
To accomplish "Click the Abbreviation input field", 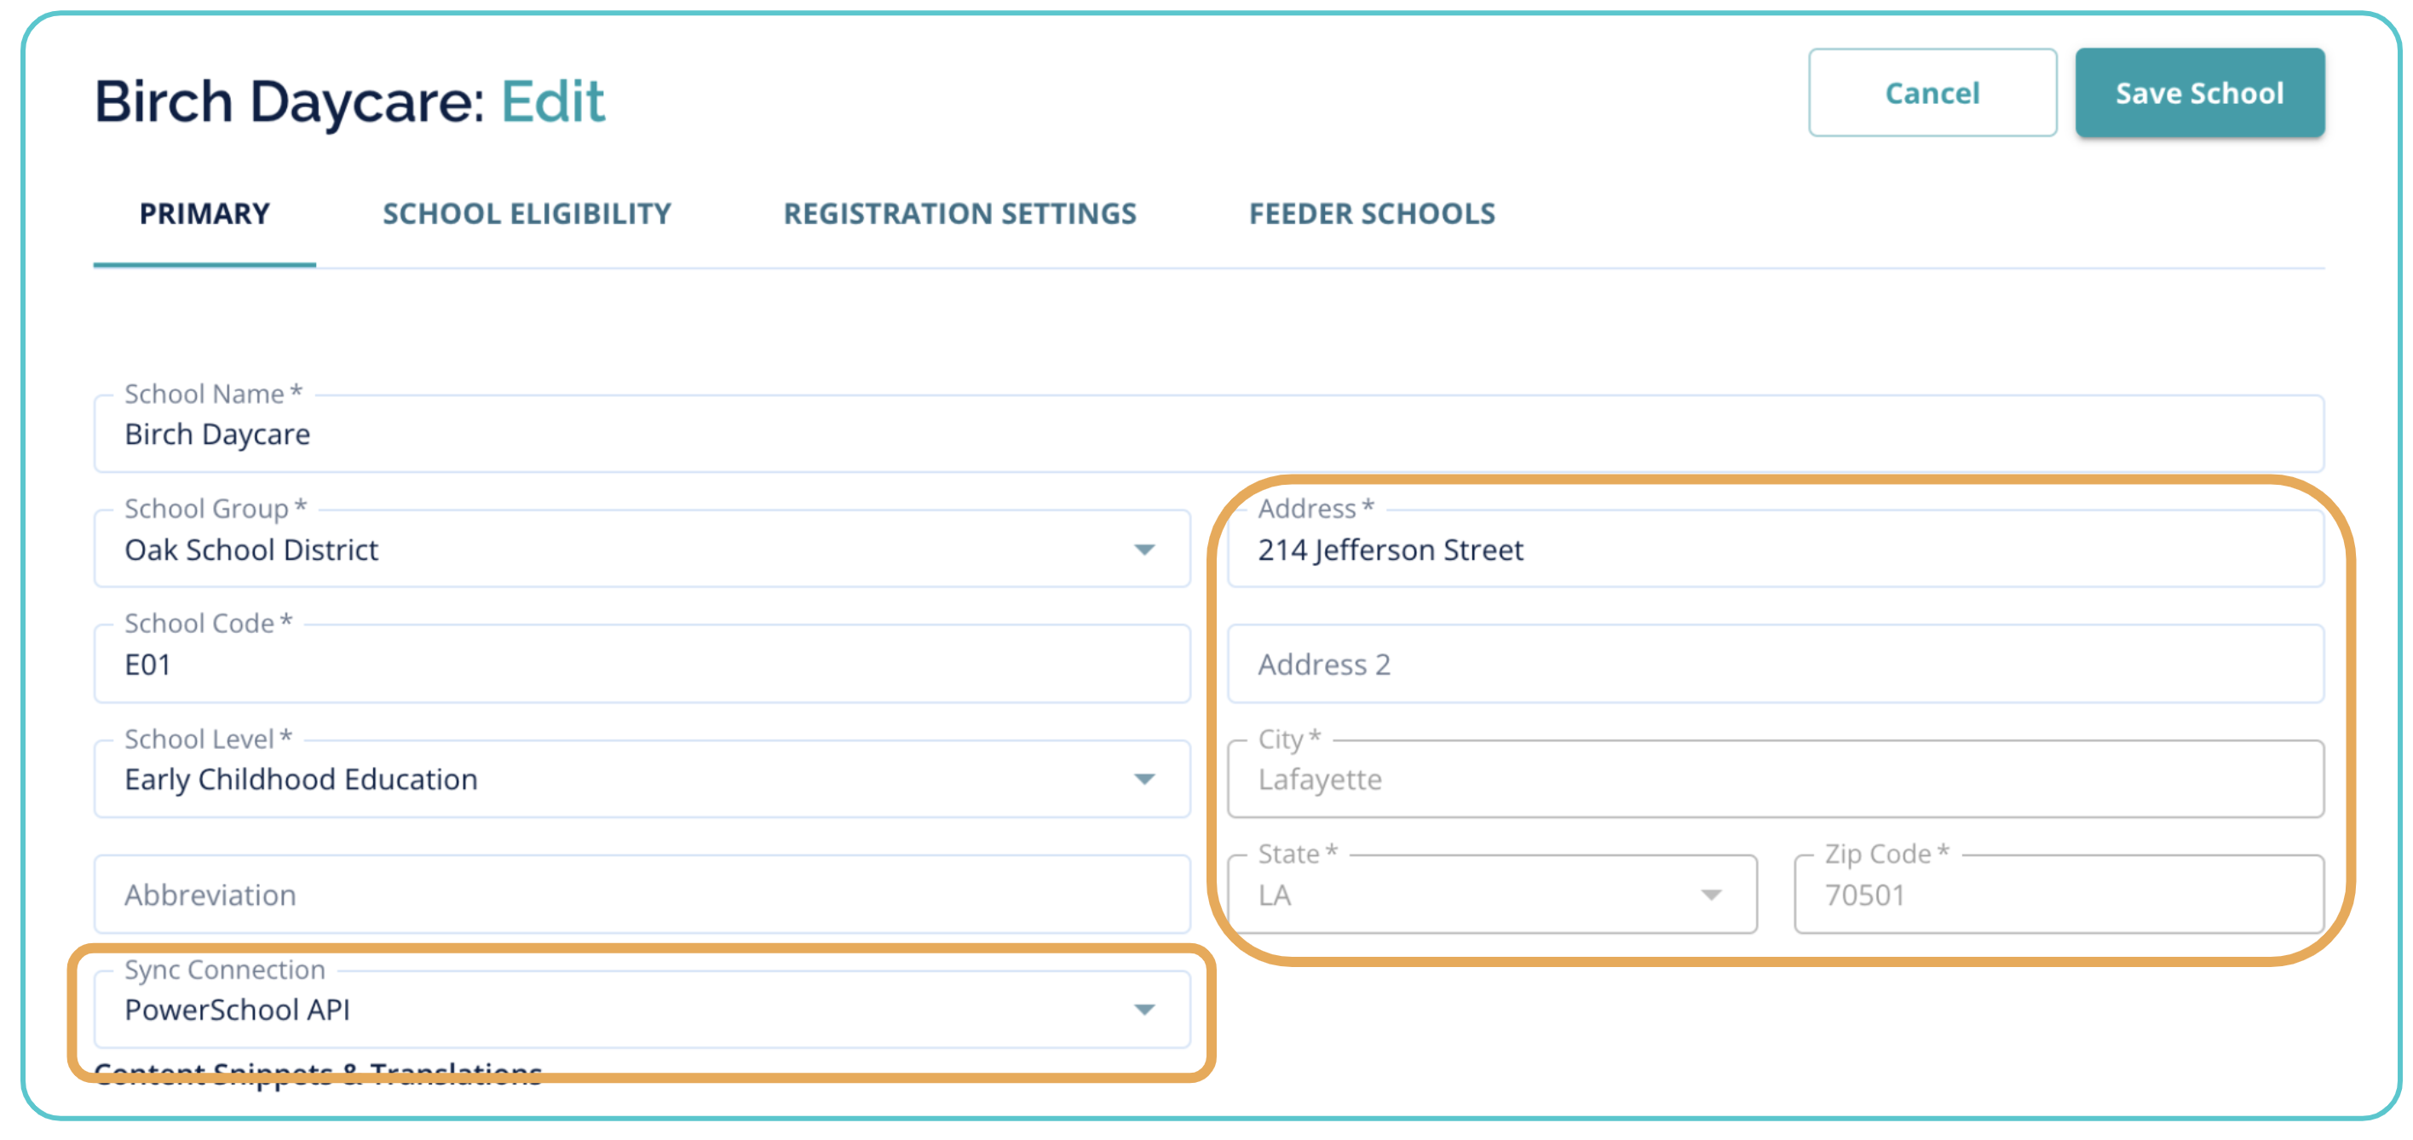I will 641,895.
